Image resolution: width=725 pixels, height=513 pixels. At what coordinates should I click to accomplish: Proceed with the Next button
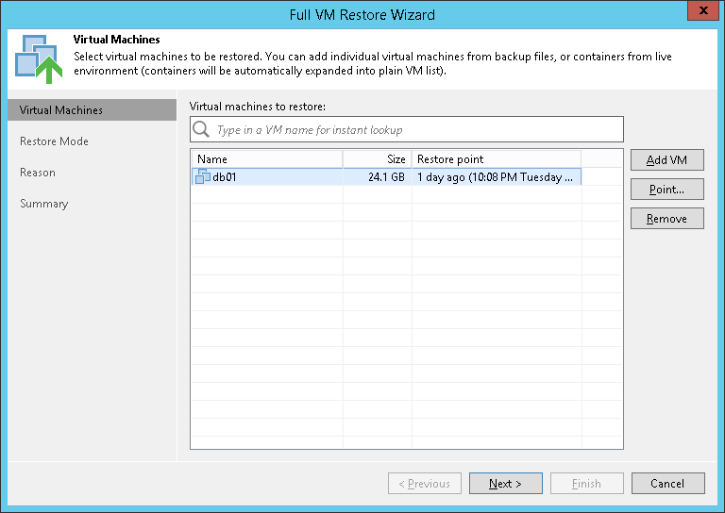(x=505, y=484)
